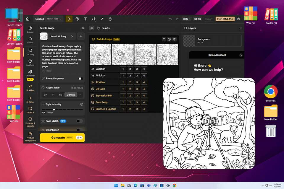
Task: Click the yellow Generate button
Action: coord(62,138)
